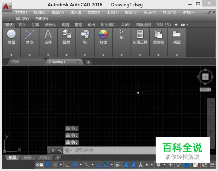Toggle polar tracking in the status bar

[75, 165]
